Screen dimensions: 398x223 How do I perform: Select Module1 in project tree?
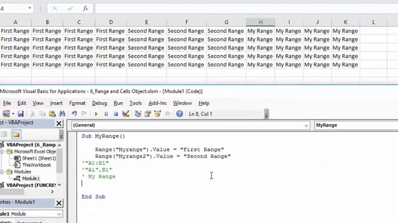[30, 178]
